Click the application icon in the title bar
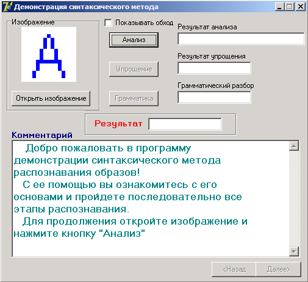This screenshot has height=282, width=308. pyautogui.click(x=8, y=7)
